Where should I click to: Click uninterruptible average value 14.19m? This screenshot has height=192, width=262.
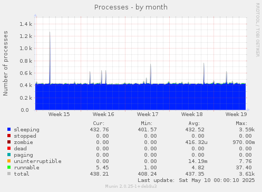pos(198,161)
